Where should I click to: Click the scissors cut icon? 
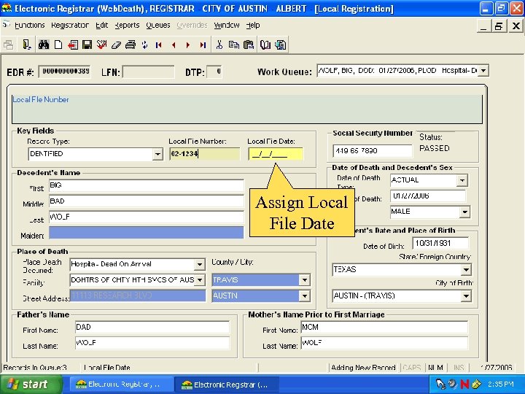click(x=219, y=45)
